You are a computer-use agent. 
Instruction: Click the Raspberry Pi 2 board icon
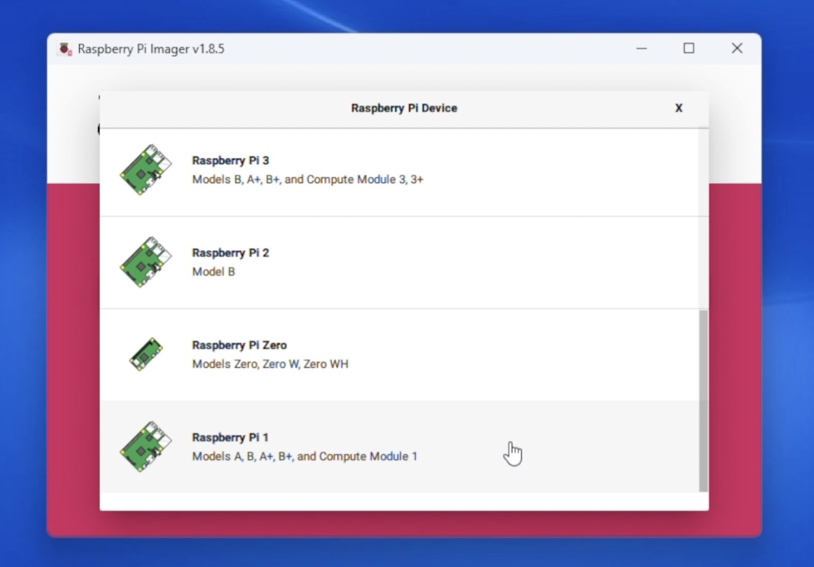(x=147, y=262)
